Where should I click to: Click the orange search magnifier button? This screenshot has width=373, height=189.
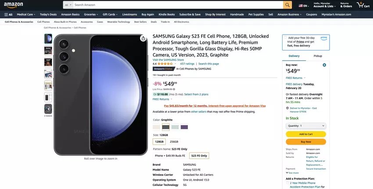pos(287,5)
